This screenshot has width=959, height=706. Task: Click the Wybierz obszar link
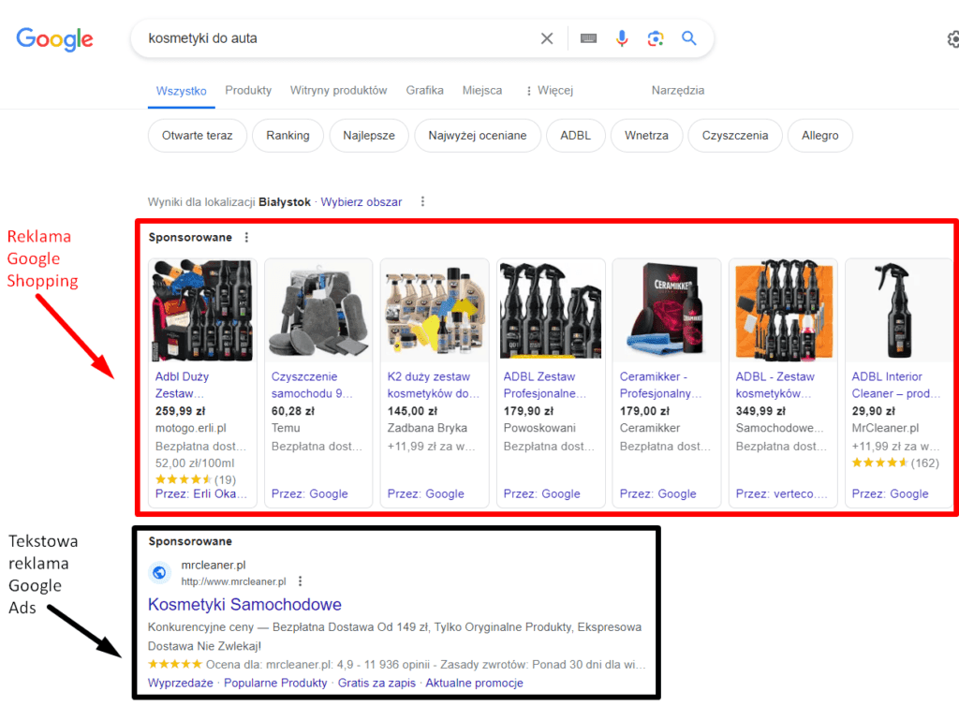pos(361,201)
